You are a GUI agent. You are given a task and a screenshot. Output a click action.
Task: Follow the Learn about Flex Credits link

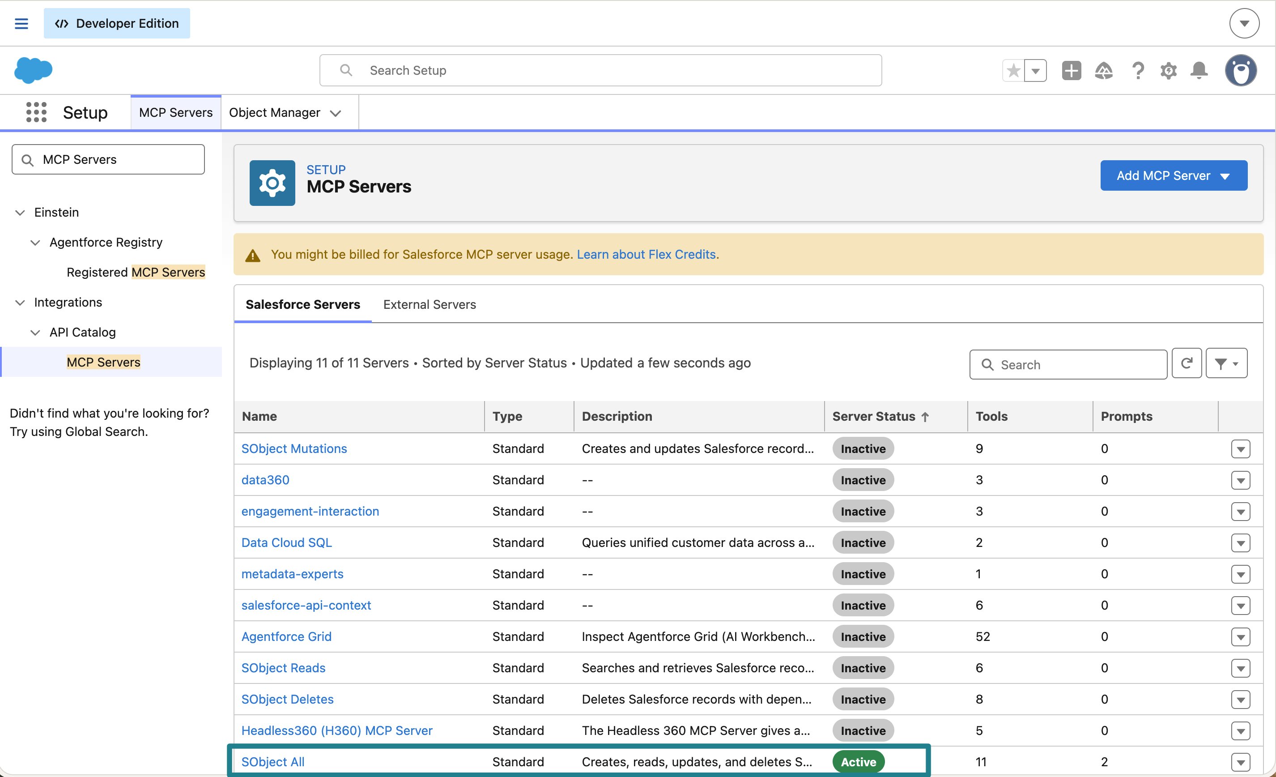coord(647,254)
